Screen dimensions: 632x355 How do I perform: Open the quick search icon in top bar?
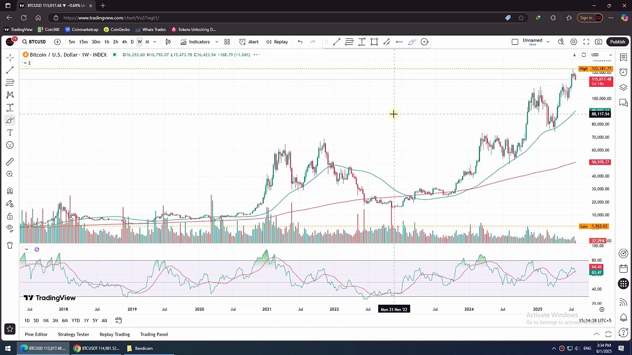(561, 42)
